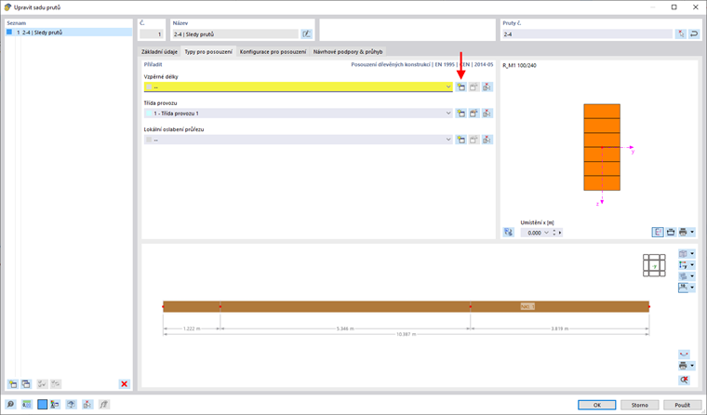
Task: Click the '5.346 m' dimension label
Action: pyautogui.click(x=345, y=328)
